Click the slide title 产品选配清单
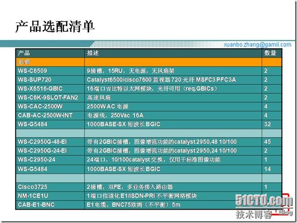Image resolution: width=297 pixels, height=223 pixels. 55,27
